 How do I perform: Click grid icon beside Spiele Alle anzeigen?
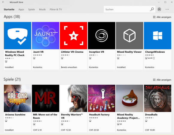point(154,80)
